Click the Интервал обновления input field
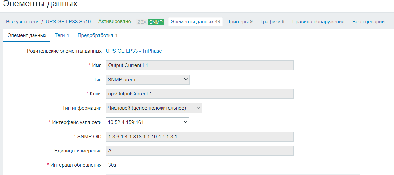The width and height of the screenshot is (394, 175). tap(137, 165)
